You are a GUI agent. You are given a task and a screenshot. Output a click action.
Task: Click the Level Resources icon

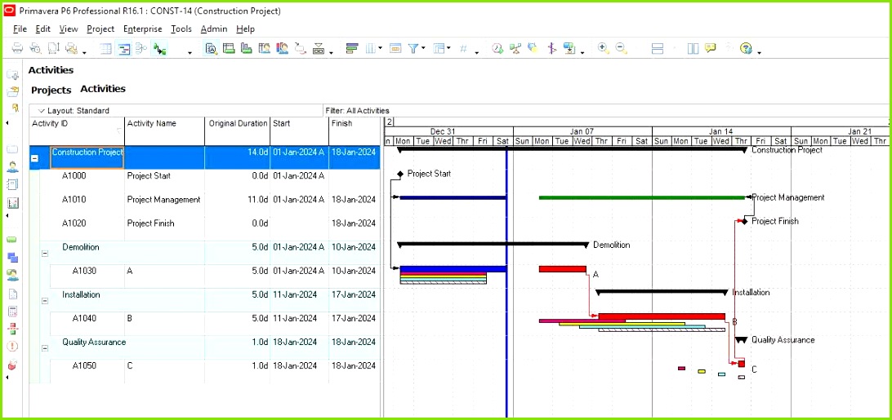tap(515, 48)
